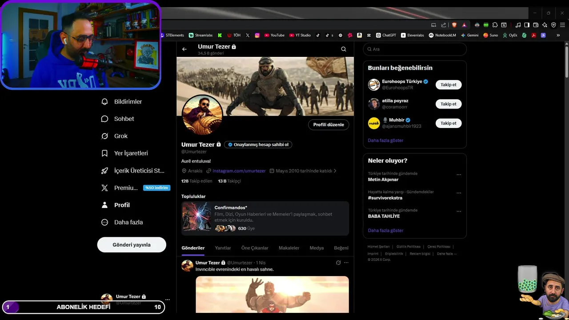This screenshot has width=569, height=320.
Task: Open the browser extensions puzzle icon
Action: coord(495,25)
